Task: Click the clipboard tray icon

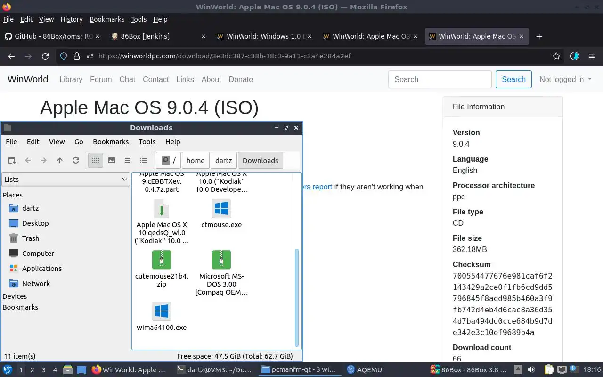Action: point(549,370)
